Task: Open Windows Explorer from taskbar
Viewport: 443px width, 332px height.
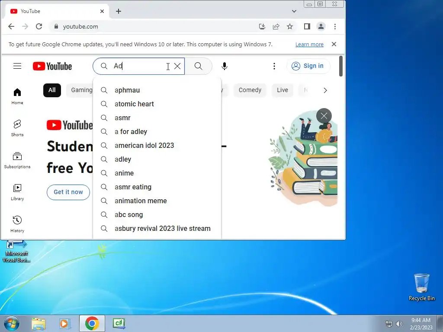Action: click(39, 323)
